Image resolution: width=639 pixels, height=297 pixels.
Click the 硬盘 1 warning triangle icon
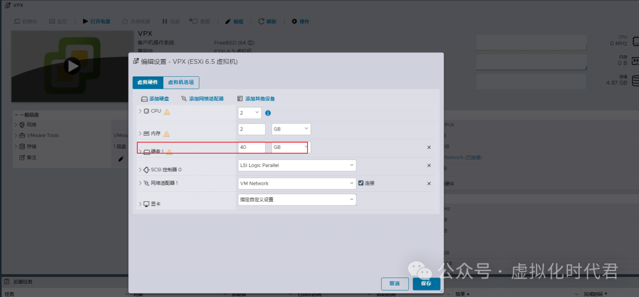click(169, 152)
